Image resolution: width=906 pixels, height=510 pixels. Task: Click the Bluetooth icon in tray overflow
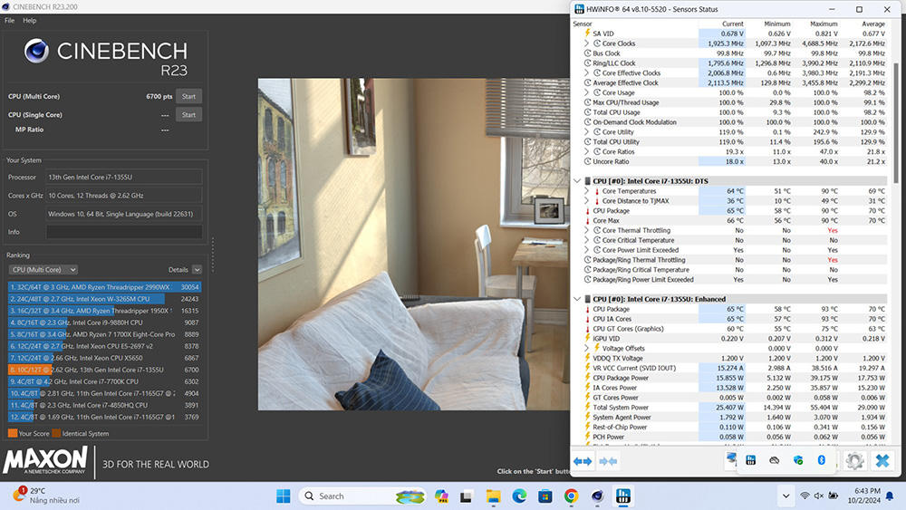[x=822, y=460]
